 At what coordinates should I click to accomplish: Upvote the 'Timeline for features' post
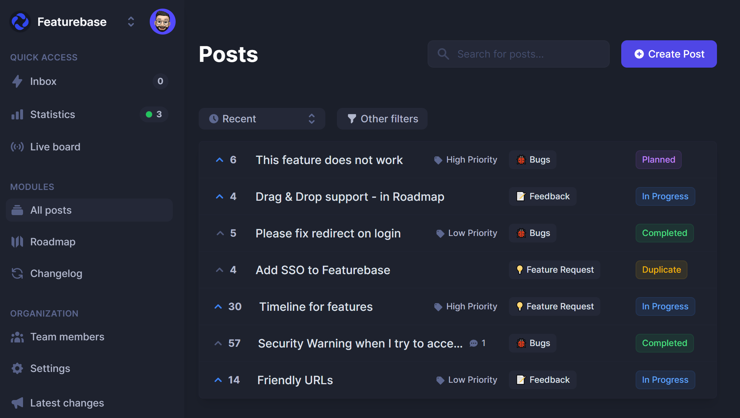(218, 306)
